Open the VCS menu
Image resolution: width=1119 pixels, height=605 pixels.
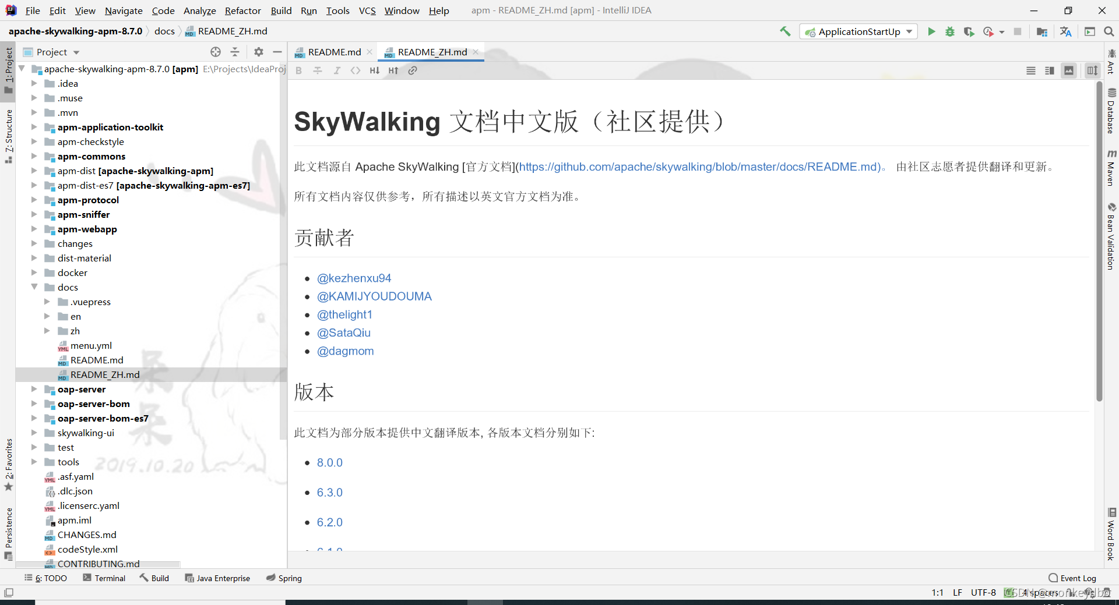[x=367, y=10]
